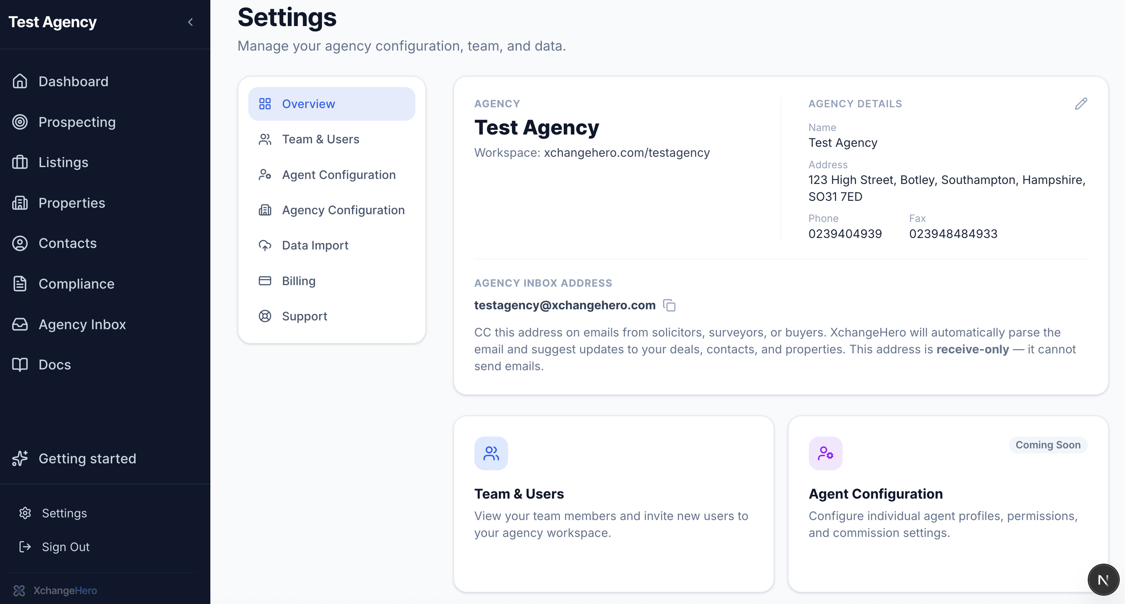Sign out of the workspace
This screenshot has width=1125, height=604.
coord(66,547)
